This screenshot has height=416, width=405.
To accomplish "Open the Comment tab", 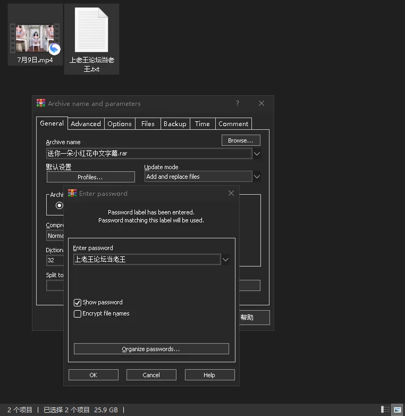I will click(x=233, y=124).
